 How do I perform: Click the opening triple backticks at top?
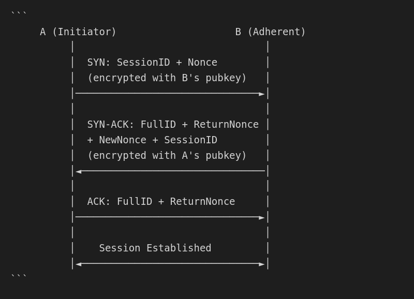tap(19, 14)
